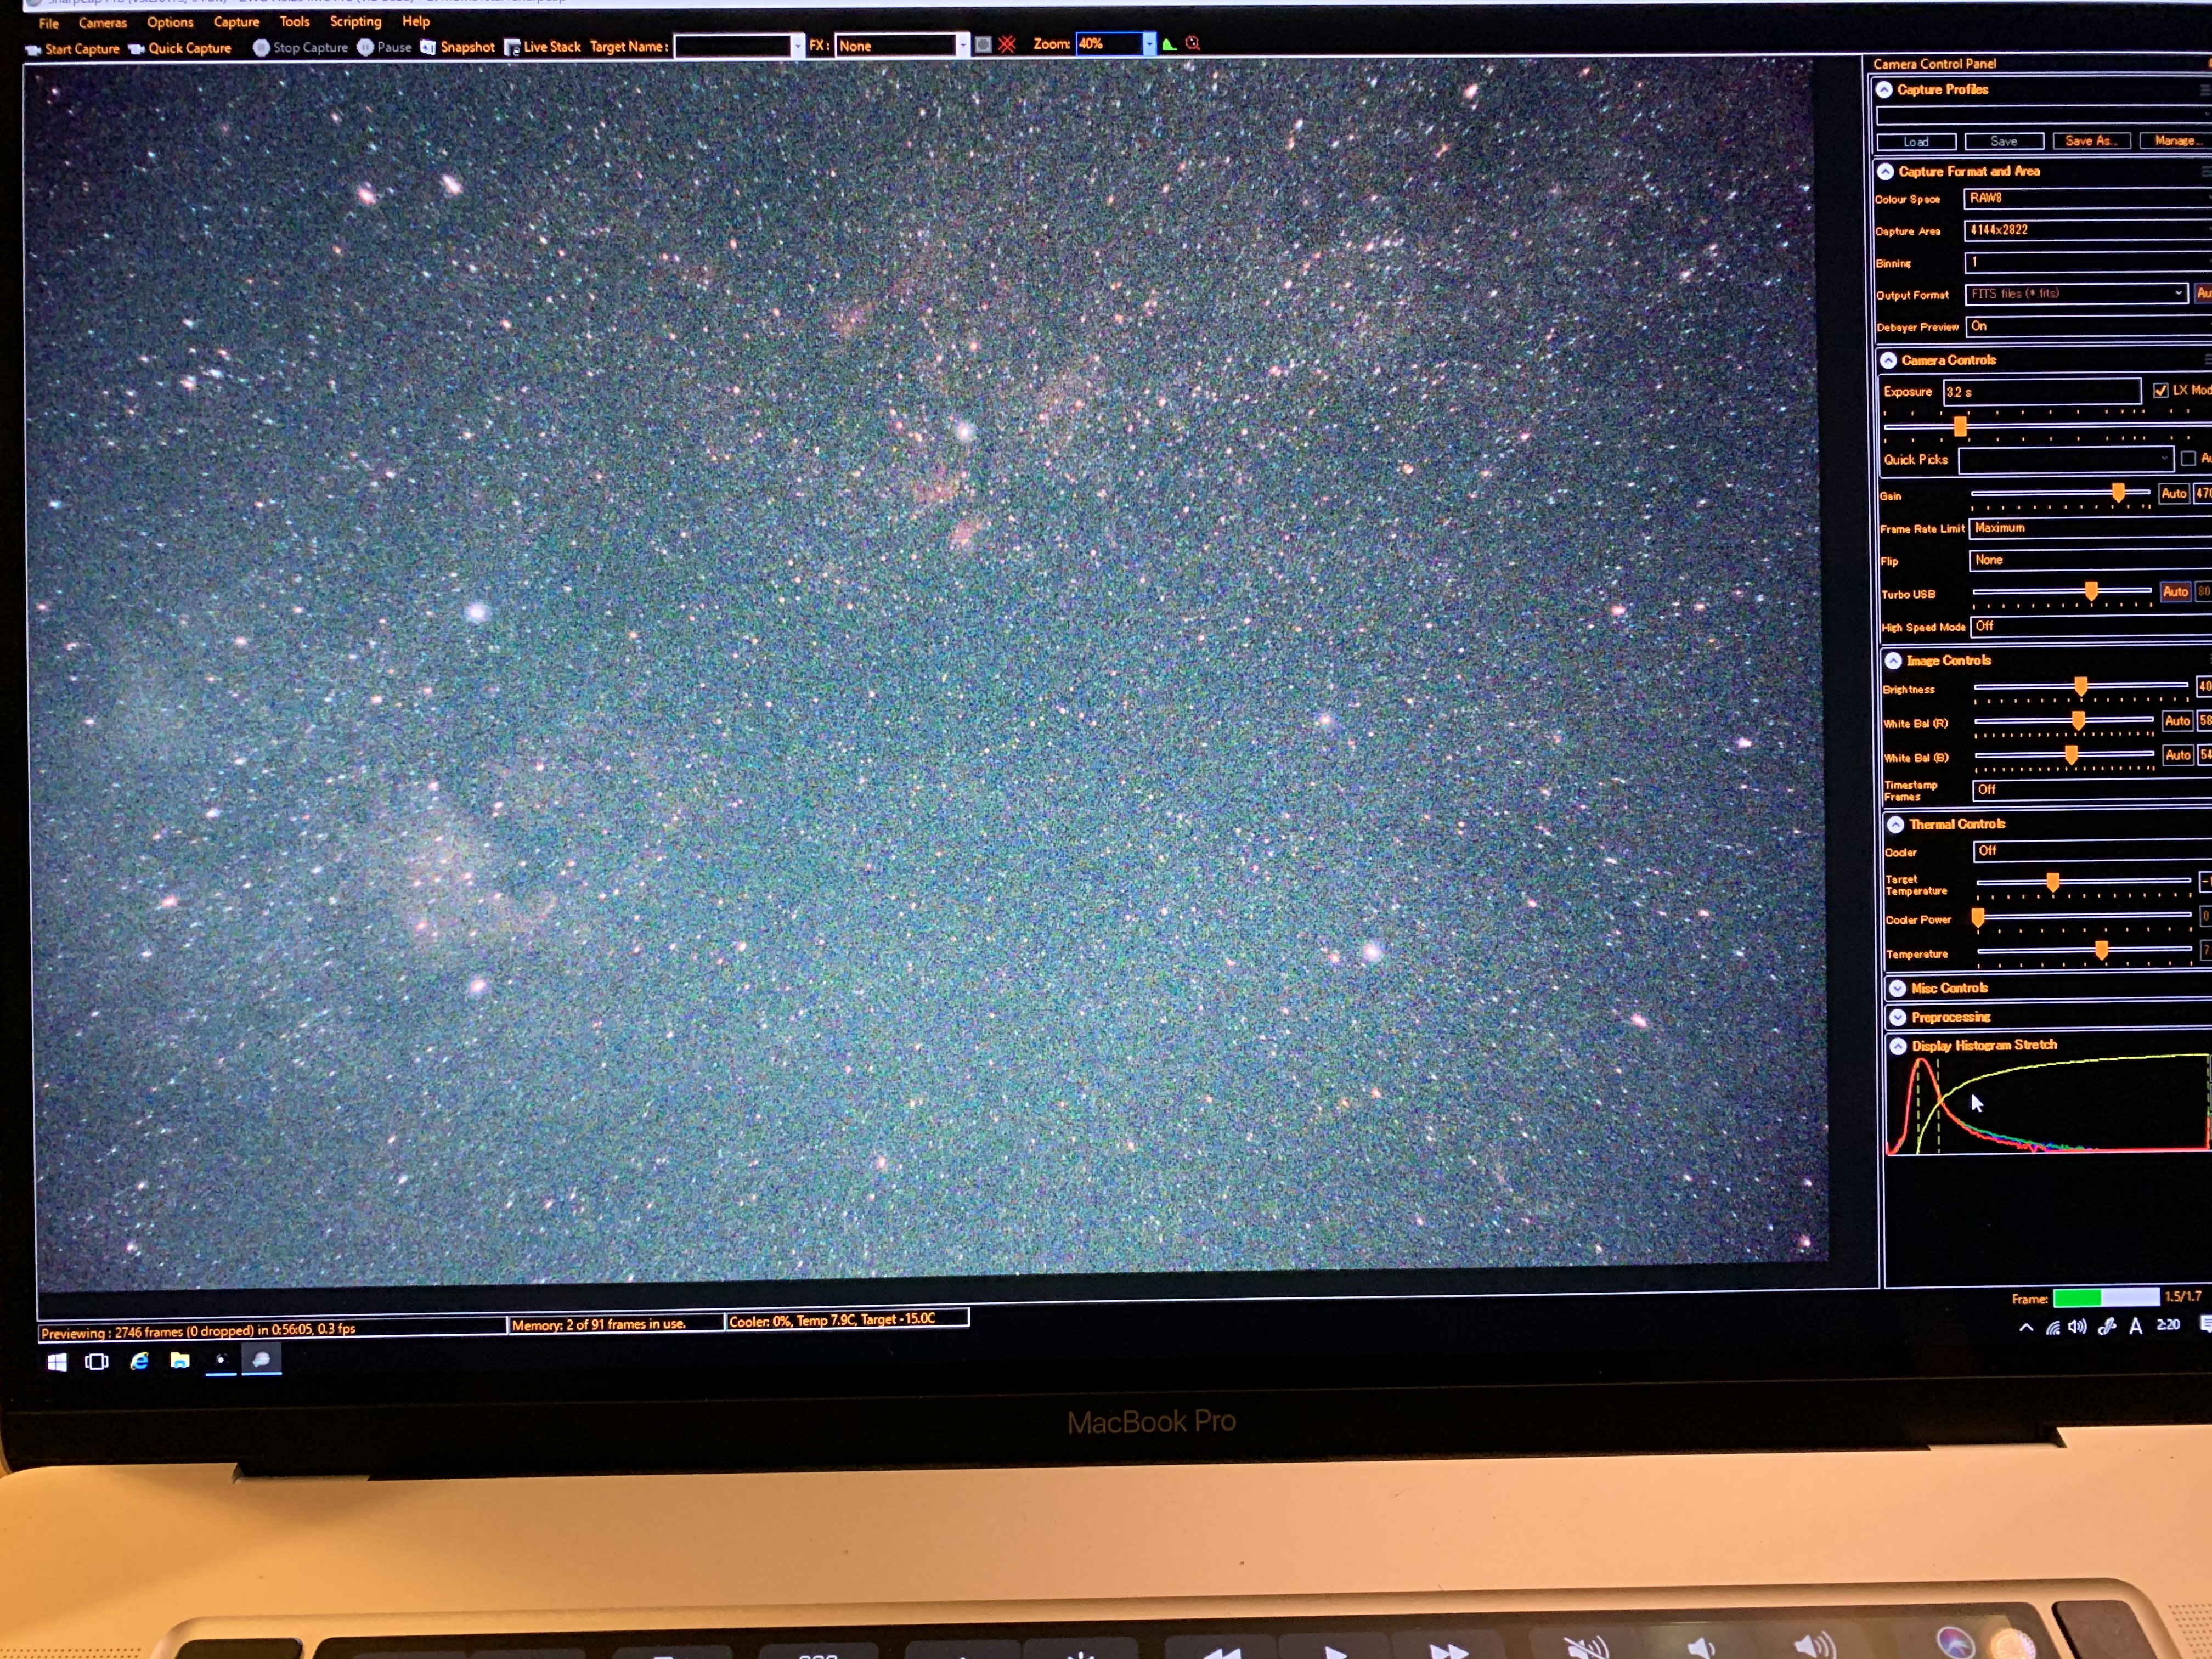Screen dimensions: 2212x1659
Task: Click the Snapshot camera icon
Action: click(428, 47)
